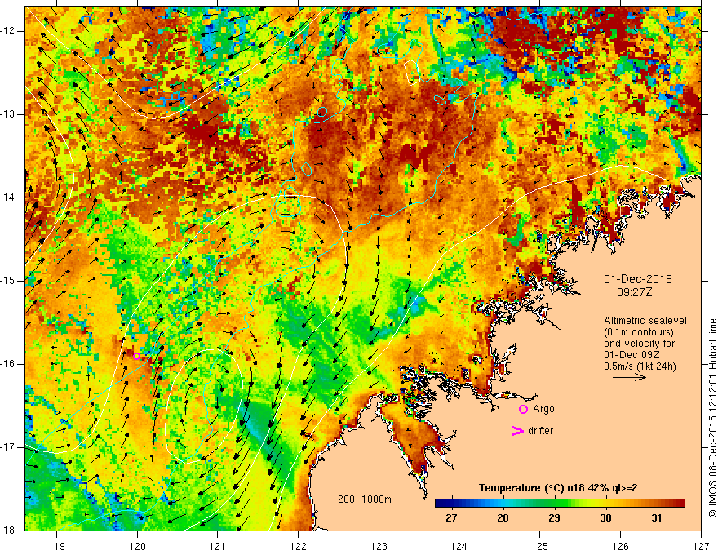Click the "0.5m/s (1kt 24h)" label

click(640, 366)
